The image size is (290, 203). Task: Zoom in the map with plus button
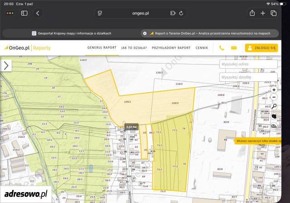coord(274,90)
